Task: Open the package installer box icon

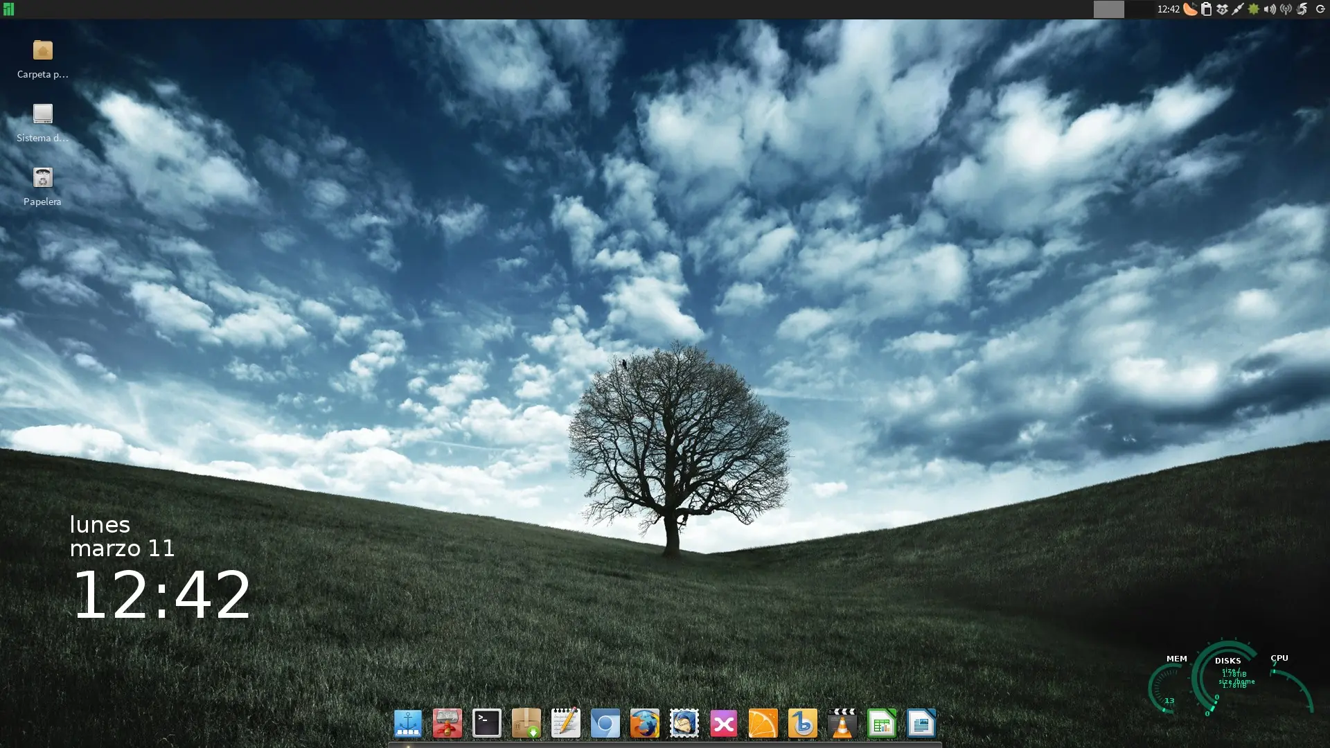Action: (x=526, y=724)
